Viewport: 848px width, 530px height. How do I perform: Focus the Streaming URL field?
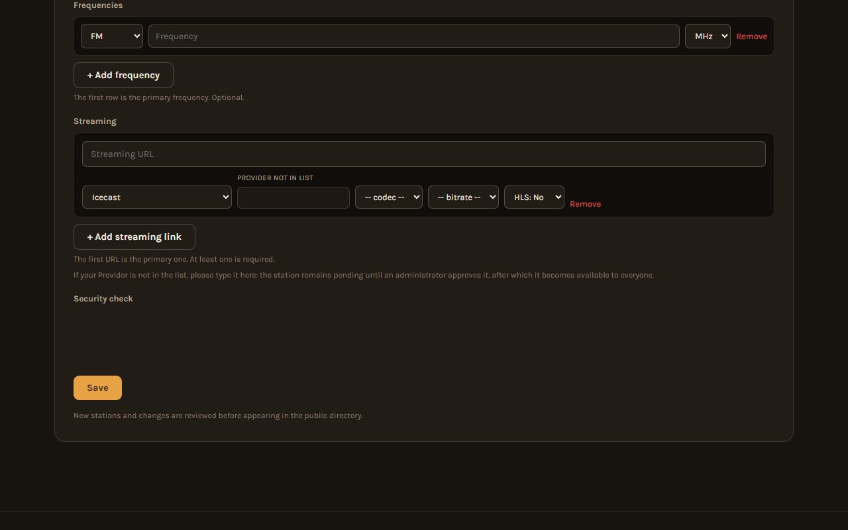point(424,154)
